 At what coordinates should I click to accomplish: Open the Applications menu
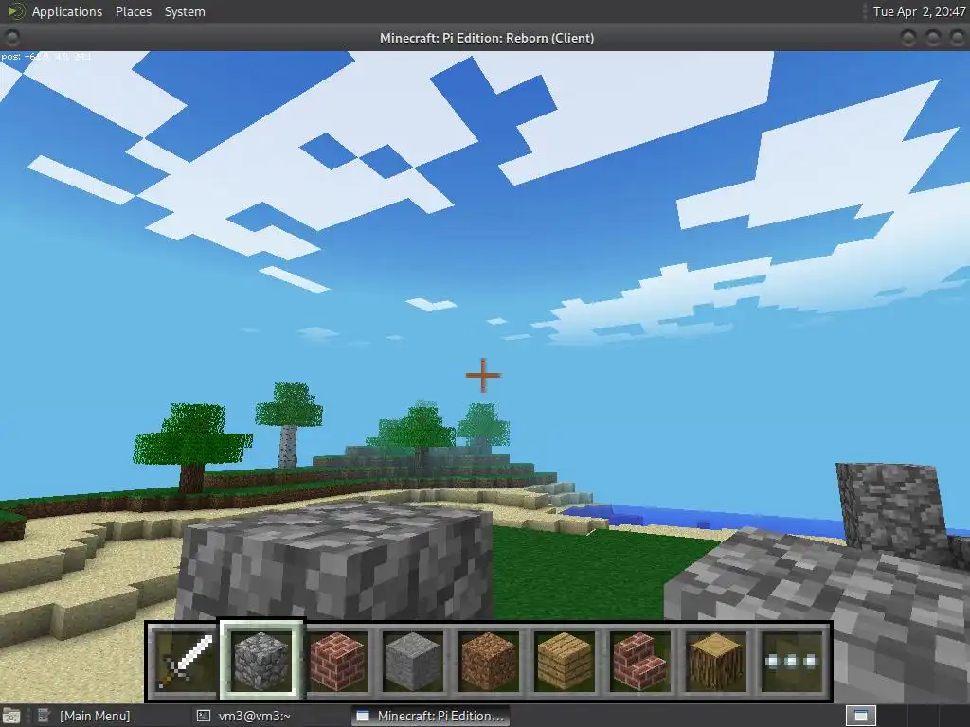(x=67, y=11)
